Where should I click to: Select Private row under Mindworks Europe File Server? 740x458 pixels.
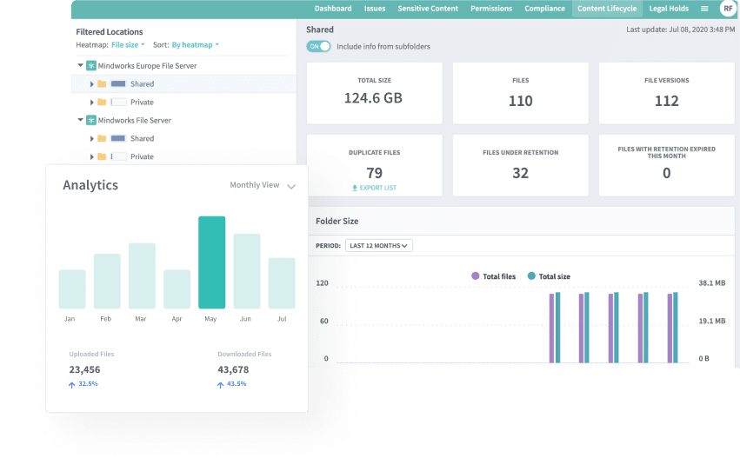[184, 102]
